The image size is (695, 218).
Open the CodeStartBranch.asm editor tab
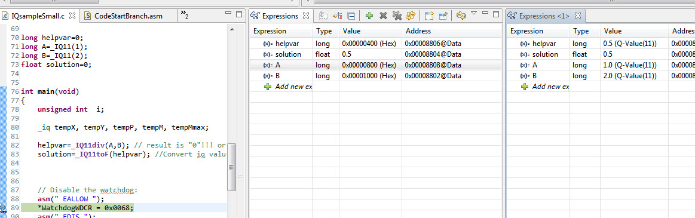(x=128, y=16)
